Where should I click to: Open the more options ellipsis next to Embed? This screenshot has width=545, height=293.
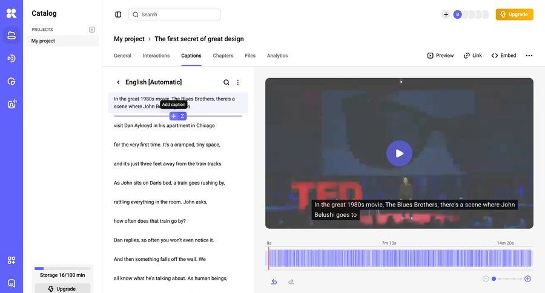pos(529,56)
